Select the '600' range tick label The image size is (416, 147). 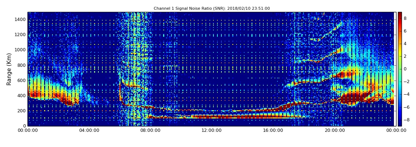22,80
